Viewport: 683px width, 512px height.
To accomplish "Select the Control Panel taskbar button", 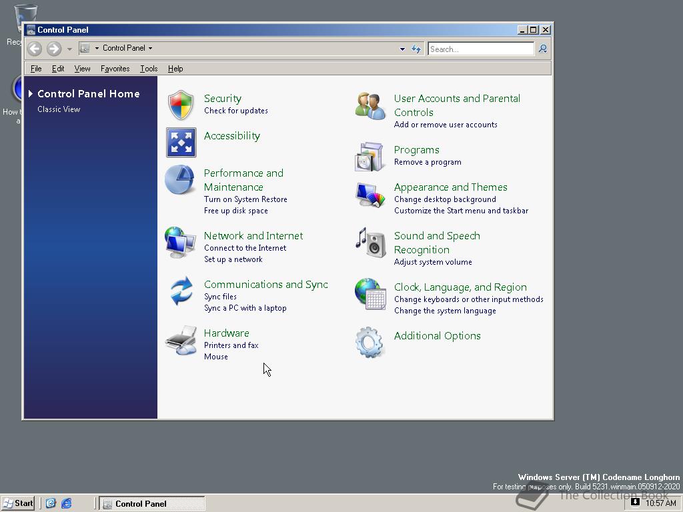I will (151, 504).
